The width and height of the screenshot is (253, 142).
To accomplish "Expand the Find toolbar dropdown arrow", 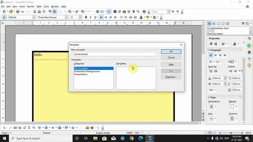I will 169,11.
